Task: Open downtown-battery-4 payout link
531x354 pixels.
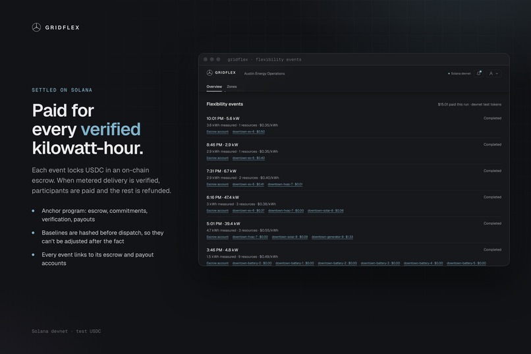Action: [424, 263]
